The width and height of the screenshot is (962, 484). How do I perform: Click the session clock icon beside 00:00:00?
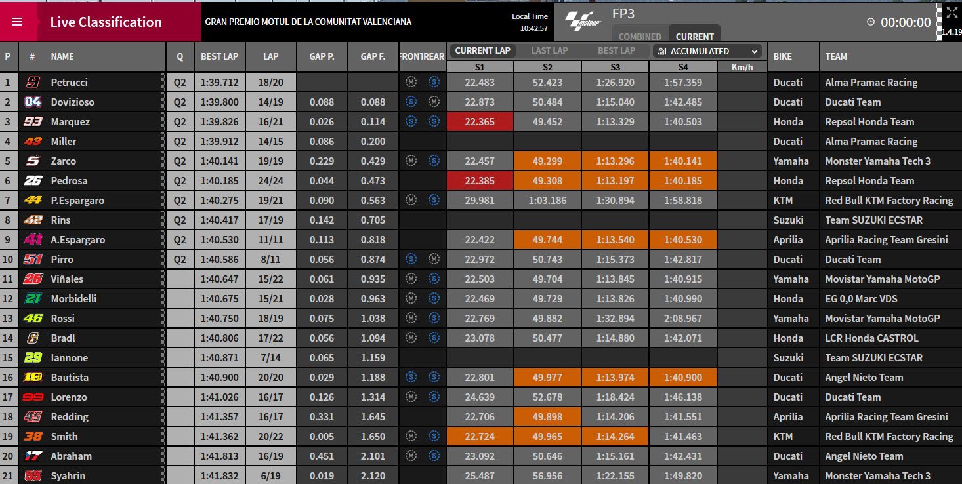871,22
